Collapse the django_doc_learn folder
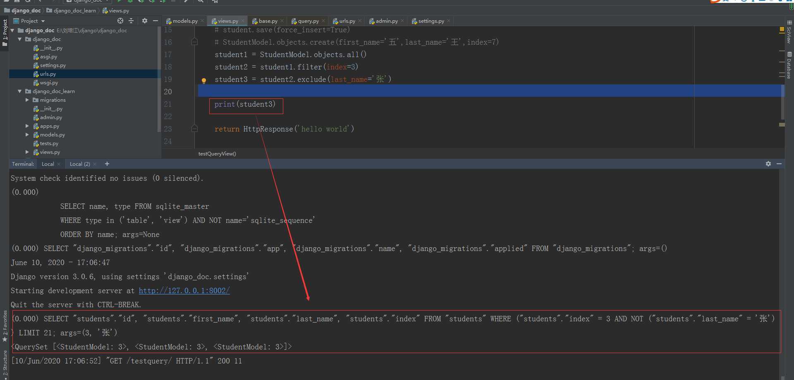 click(x=20, y=91)
